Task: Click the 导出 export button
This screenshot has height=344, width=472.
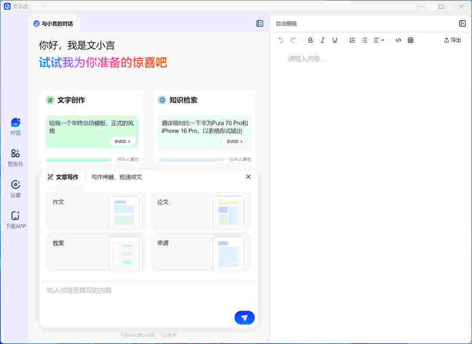Action: coord(453,40)
